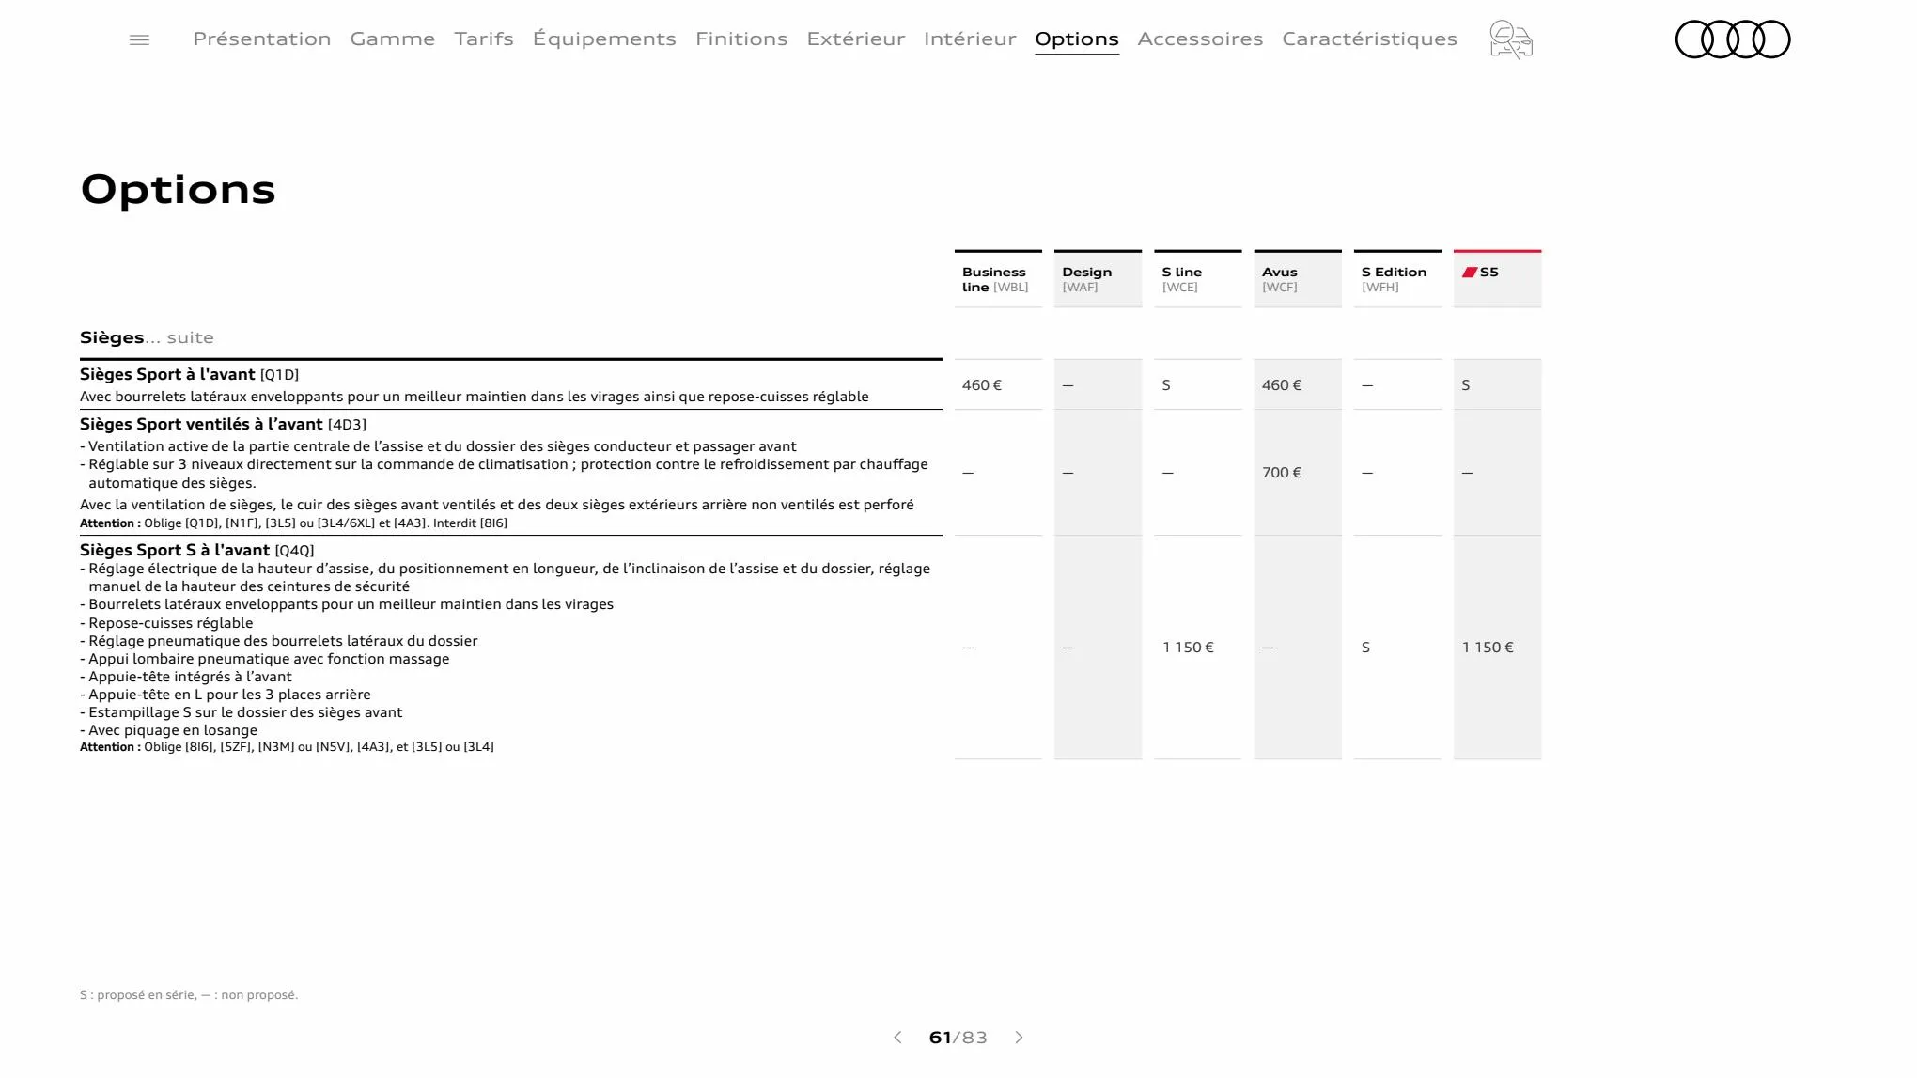Click 'Avec bourrelets latéraux enveloppants' description

(475, 397)
